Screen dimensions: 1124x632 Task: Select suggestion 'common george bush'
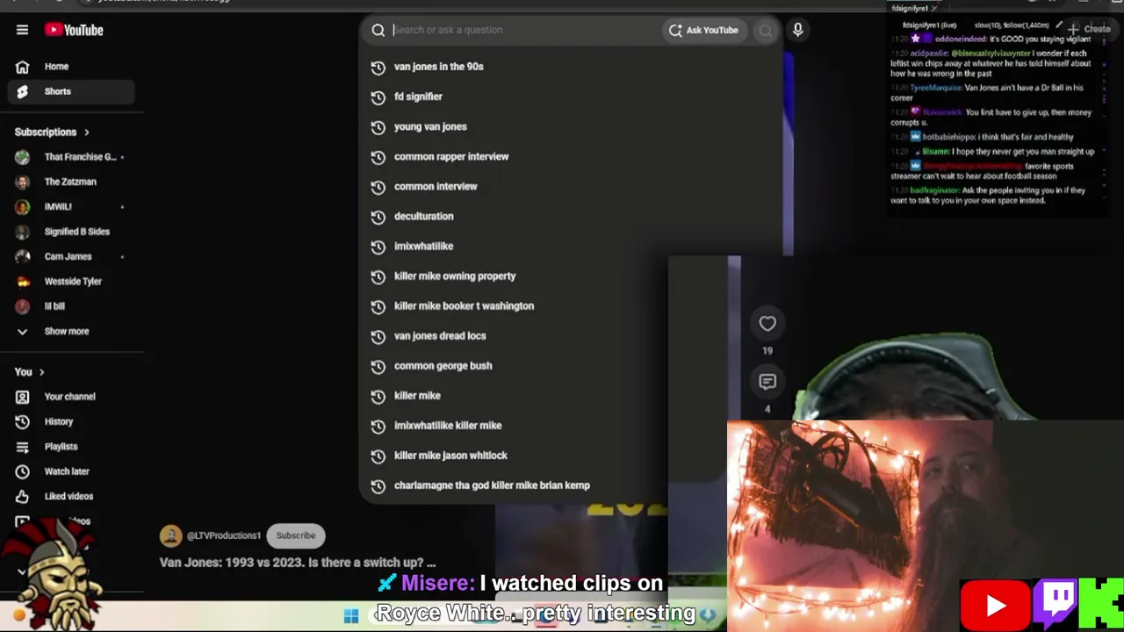pyautogui.click(x=514, y=365)
